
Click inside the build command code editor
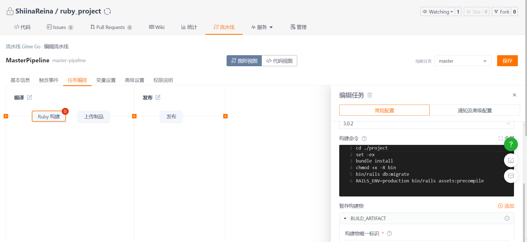pyautogui.click(x=426, y=171)
